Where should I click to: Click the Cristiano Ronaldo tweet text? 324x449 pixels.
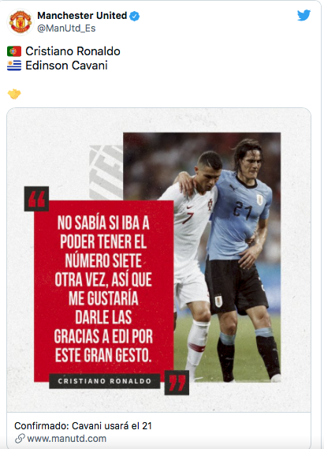point(73,51)
